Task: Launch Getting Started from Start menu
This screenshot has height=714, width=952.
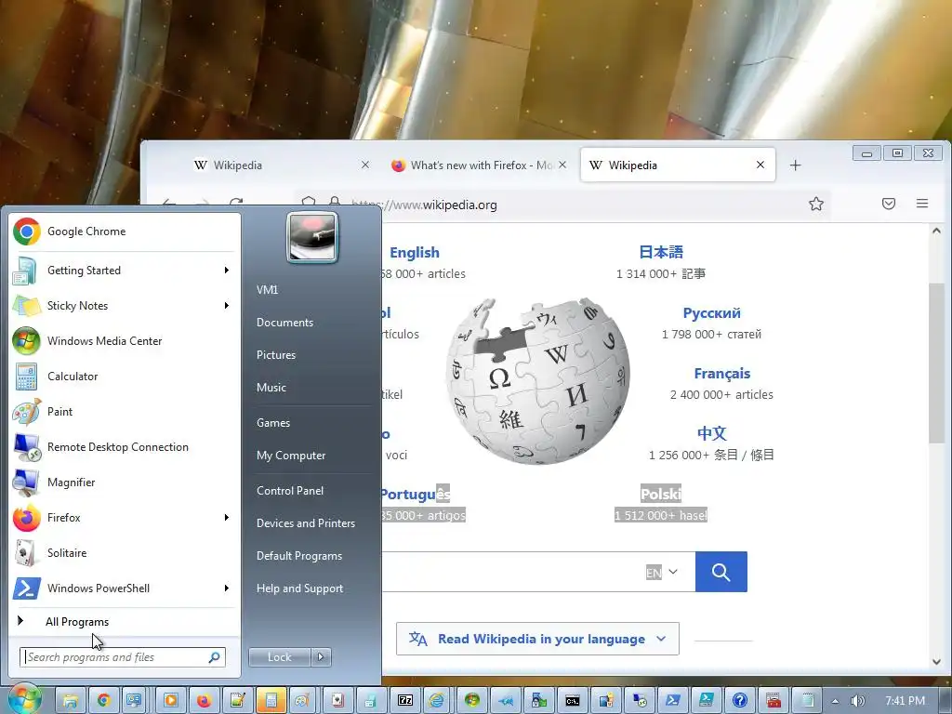Action: pyautogui.click(x=124, y=271)
